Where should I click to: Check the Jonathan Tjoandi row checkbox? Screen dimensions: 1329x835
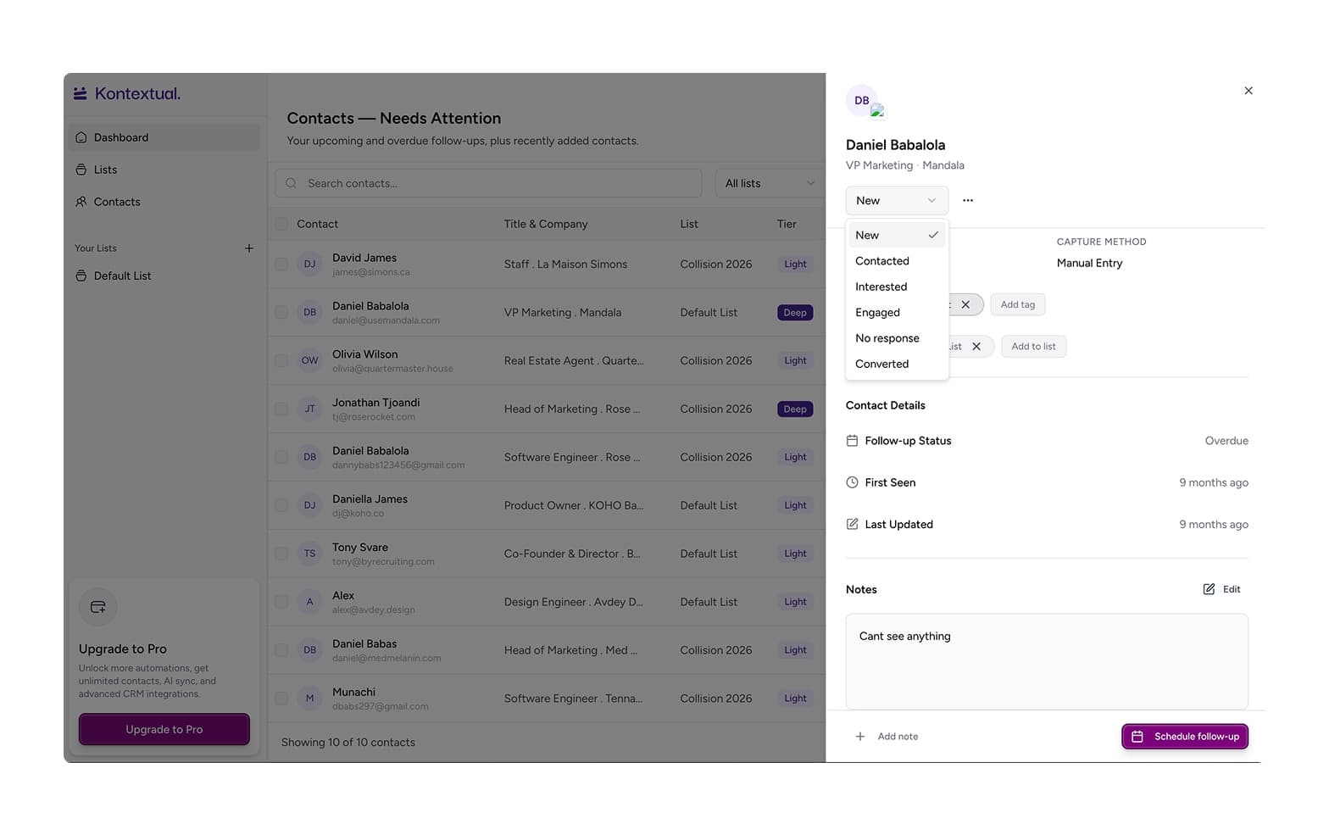281,409
